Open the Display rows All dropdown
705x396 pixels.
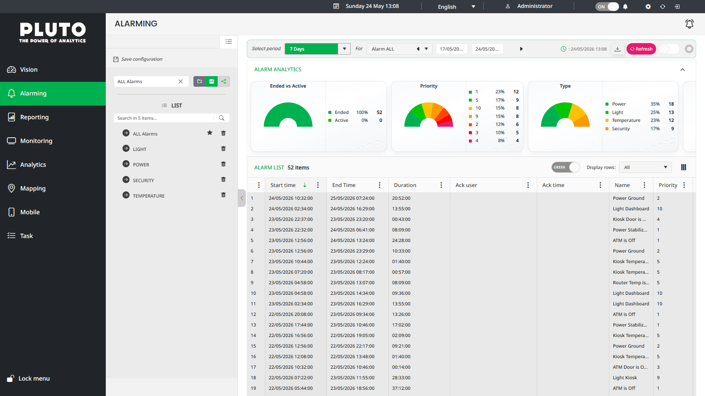pos(646,167)
